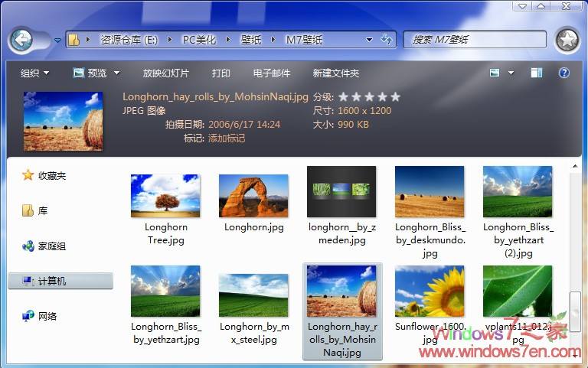This screenshot has height=368, width=588.
Task: Click the JPEG 图像 file type text
Action: click(144, 110)
